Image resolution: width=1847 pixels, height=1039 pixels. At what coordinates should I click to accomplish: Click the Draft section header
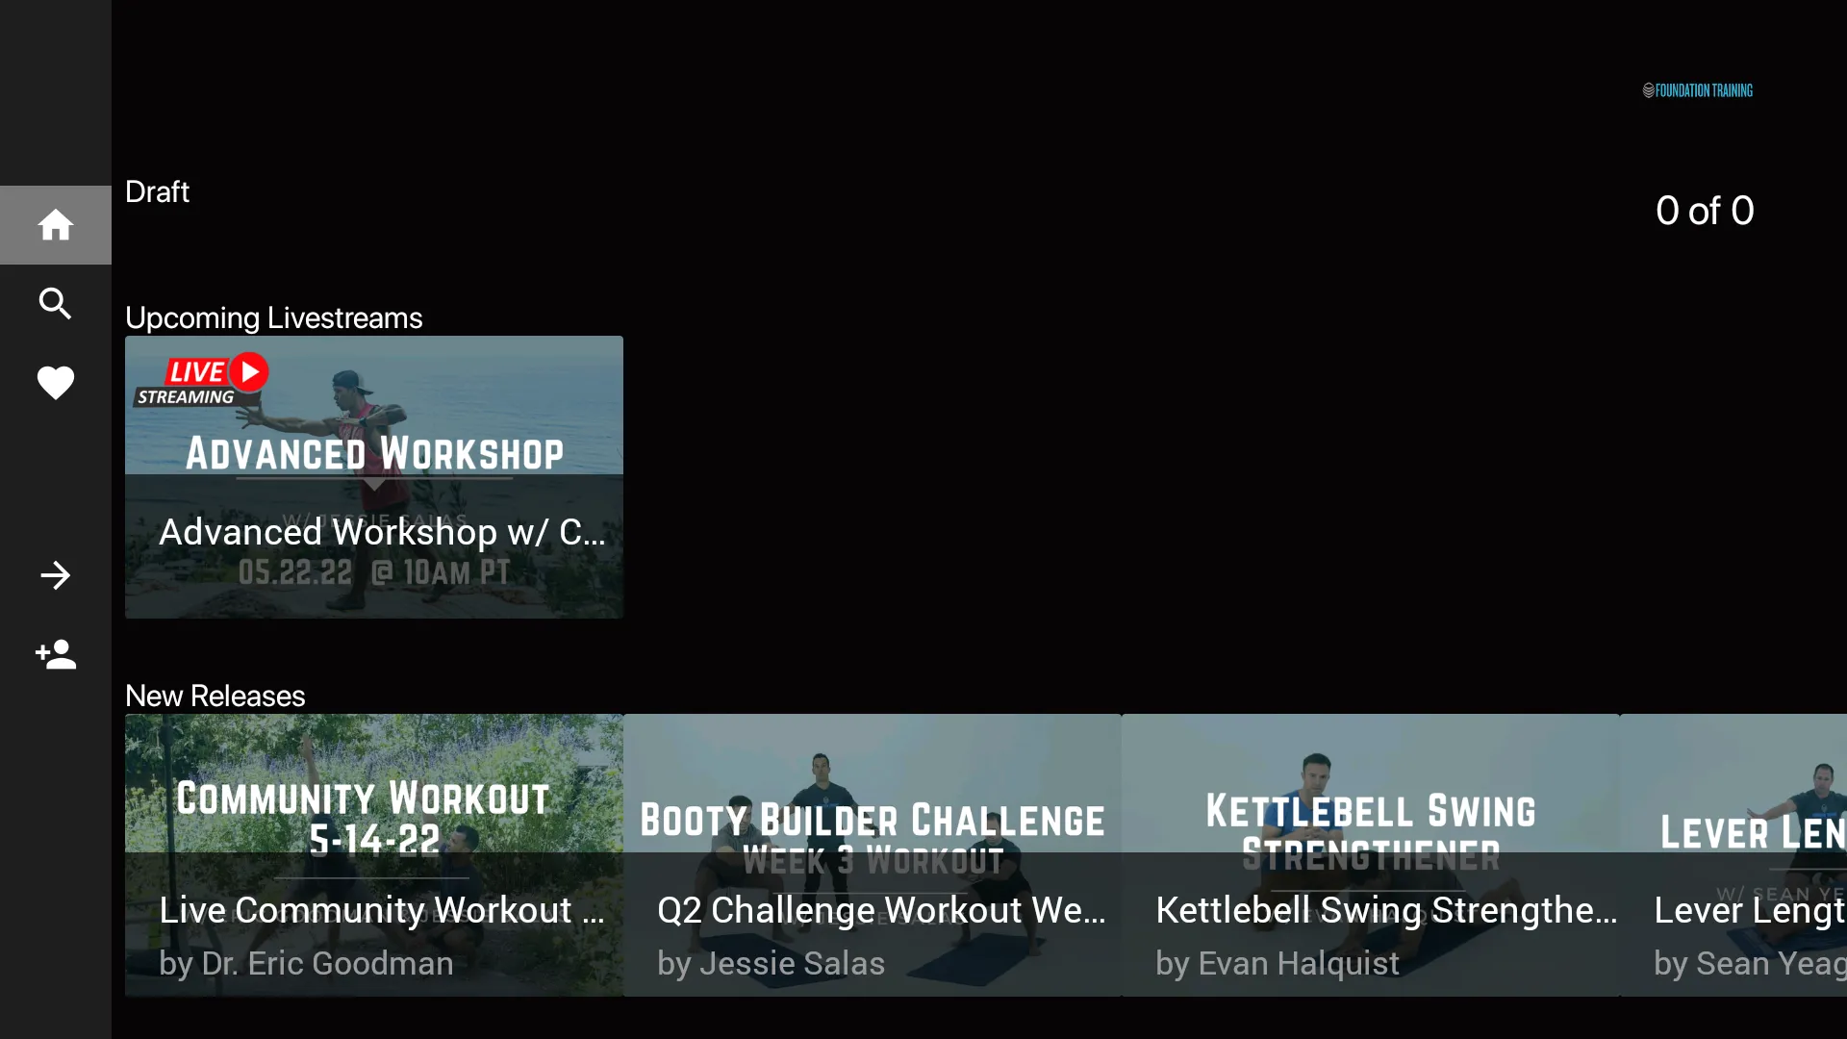[x=156, y=191]
